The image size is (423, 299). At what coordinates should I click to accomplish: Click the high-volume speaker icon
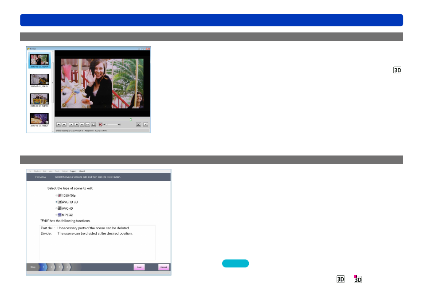119,124
